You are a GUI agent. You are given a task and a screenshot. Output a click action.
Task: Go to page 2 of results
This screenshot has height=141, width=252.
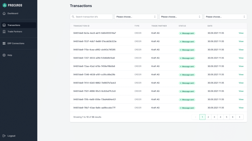[208, 117]
